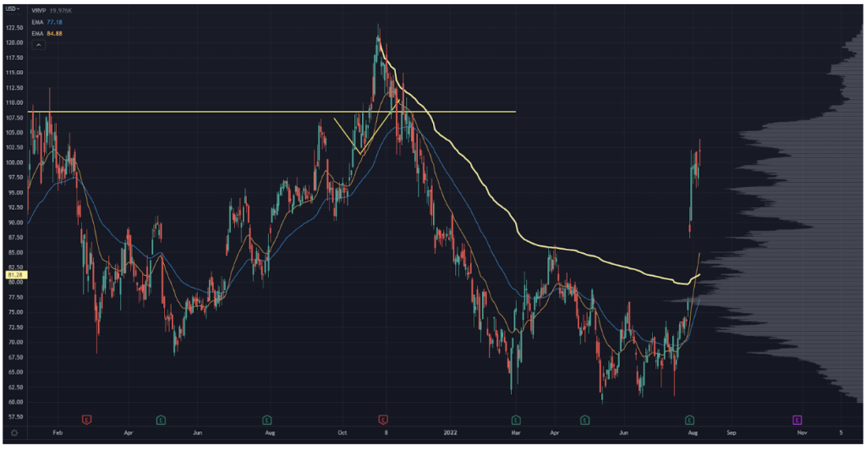866x451 pixels.
Task: Click the green earnings marker after Apr 2022
Action: point(585,420)
